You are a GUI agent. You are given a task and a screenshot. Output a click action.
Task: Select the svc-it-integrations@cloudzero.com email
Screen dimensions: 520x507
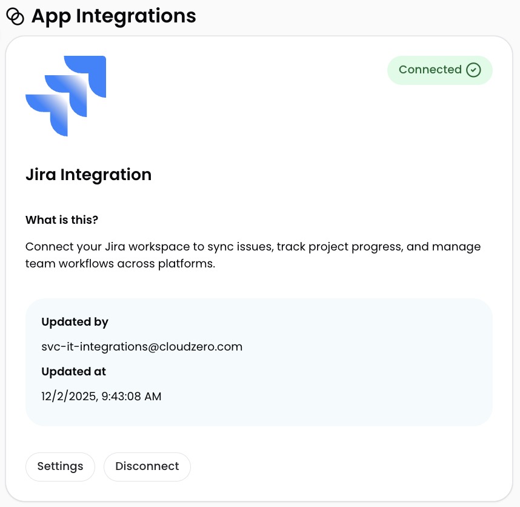click(142, 347)
